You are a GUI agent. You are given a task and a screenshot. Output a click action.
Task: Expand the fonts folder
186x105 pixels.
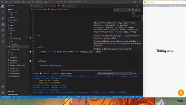point(12,28)
